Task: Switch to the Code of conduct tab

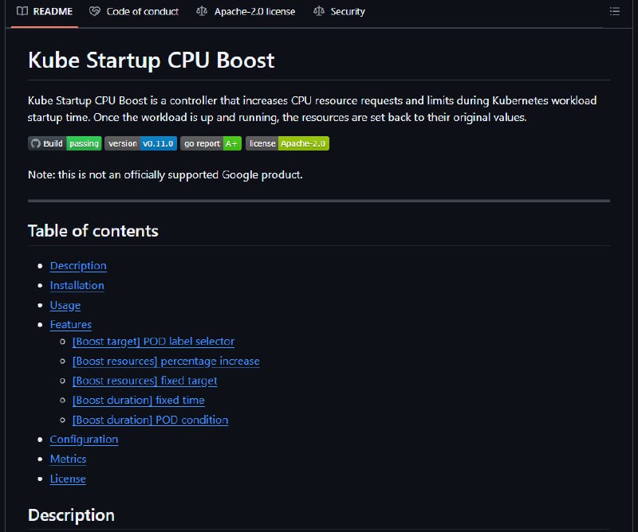Action: pos(134,12)
